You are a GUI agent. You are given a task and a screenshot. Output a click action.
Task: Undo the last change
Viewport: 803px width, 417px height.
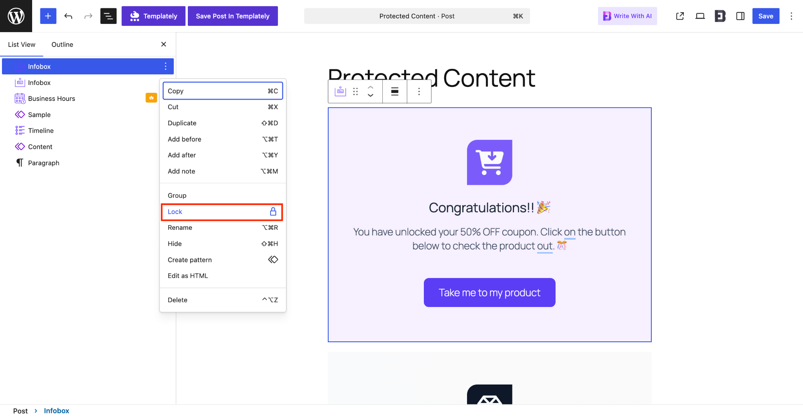pos(68,16)
